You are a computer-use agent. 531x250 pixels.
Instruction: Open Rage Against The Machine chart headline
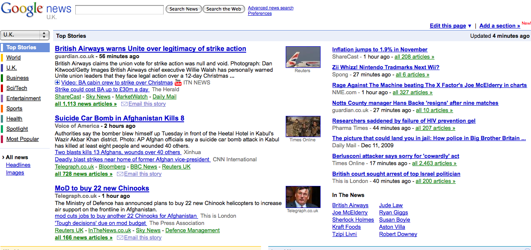429,85
